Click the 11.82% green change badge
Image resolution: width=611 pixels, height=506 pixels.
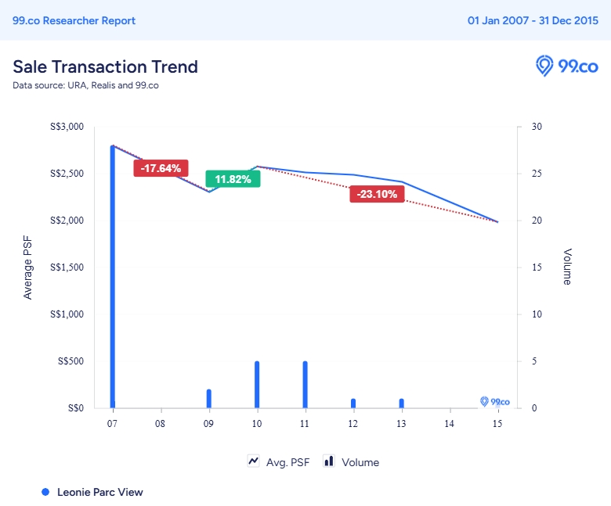click(233, 179)
